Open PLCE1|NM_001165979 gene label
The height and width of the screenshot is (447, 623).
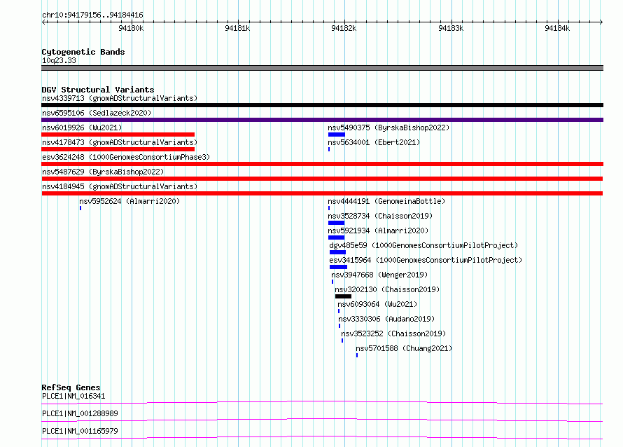tap(80, 431)
